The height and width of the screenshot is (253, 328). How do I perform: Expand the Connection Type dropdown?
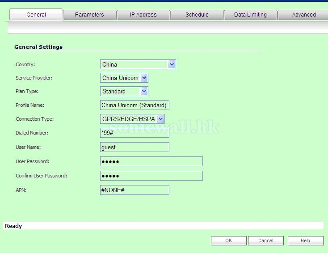(132, 119)
